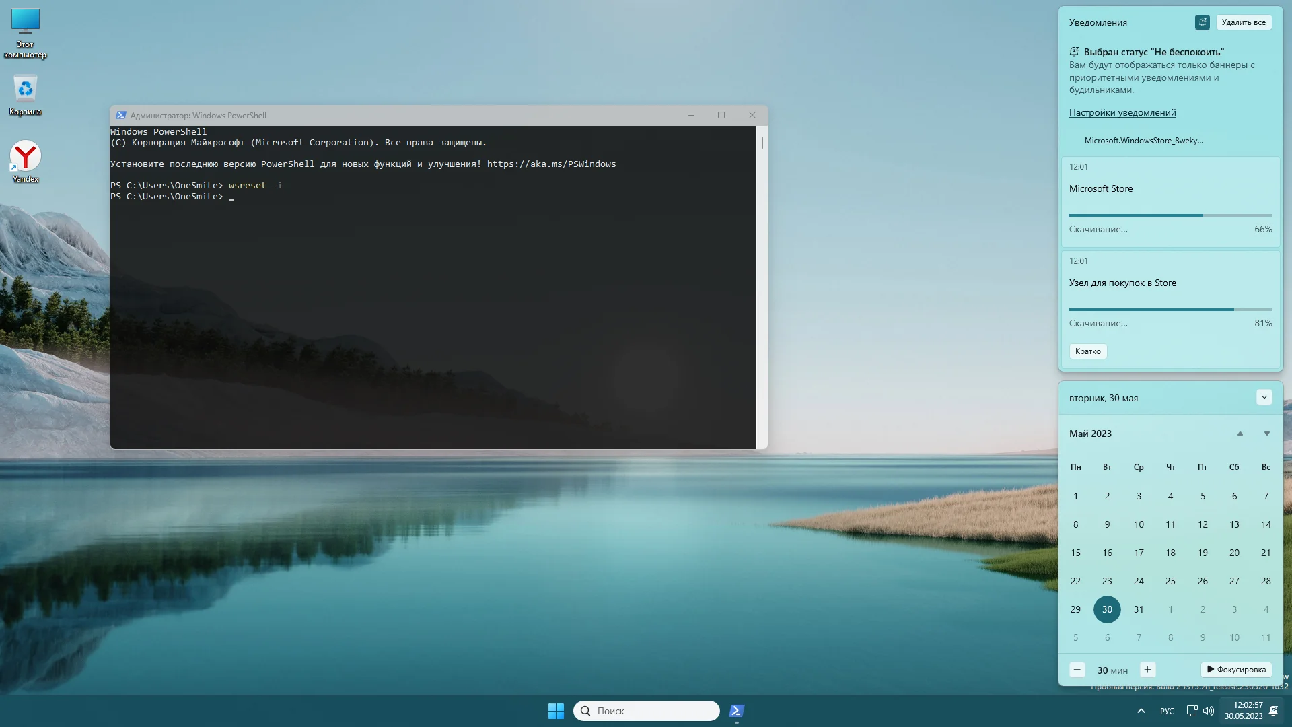
Task: Click the Удалить все button
Action: [x=1243, y=22]
